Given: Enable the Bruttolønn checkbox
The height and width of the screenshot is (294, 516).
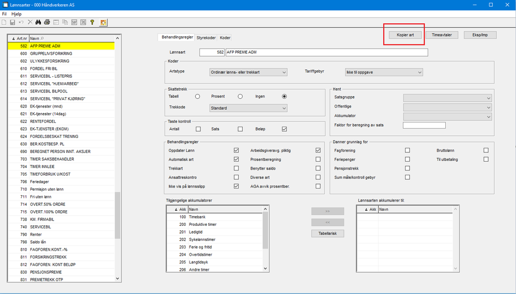Looking at the screenshot, I should [486, 150].
